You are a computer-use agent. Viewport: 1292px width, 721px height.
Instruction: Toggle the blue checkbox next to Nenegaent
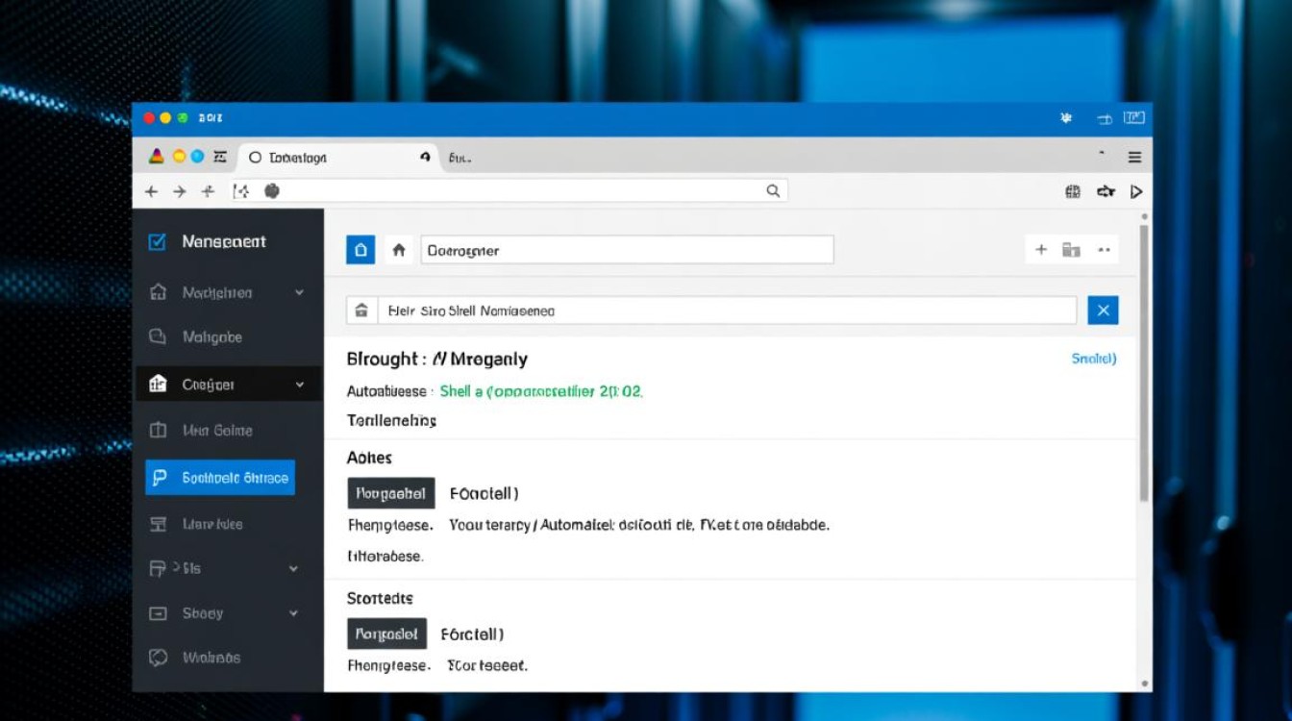(158, 242)
